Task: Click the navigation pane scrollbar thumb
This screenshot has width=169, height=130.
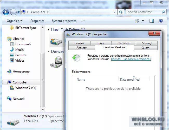Action: click(43, 80)
